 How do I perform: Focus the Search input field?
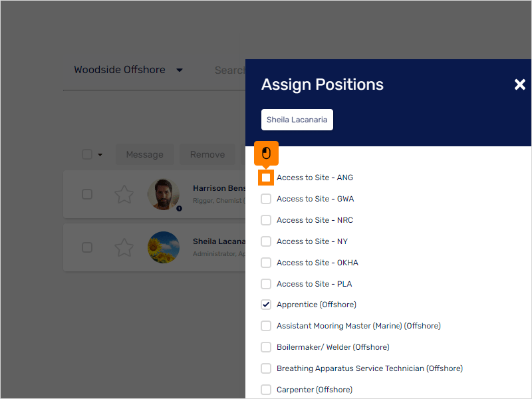[229, 70]
